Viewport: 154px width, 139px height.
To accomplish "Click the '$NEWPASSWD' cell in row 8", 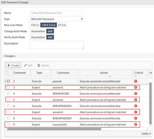I will coord(62,118).
